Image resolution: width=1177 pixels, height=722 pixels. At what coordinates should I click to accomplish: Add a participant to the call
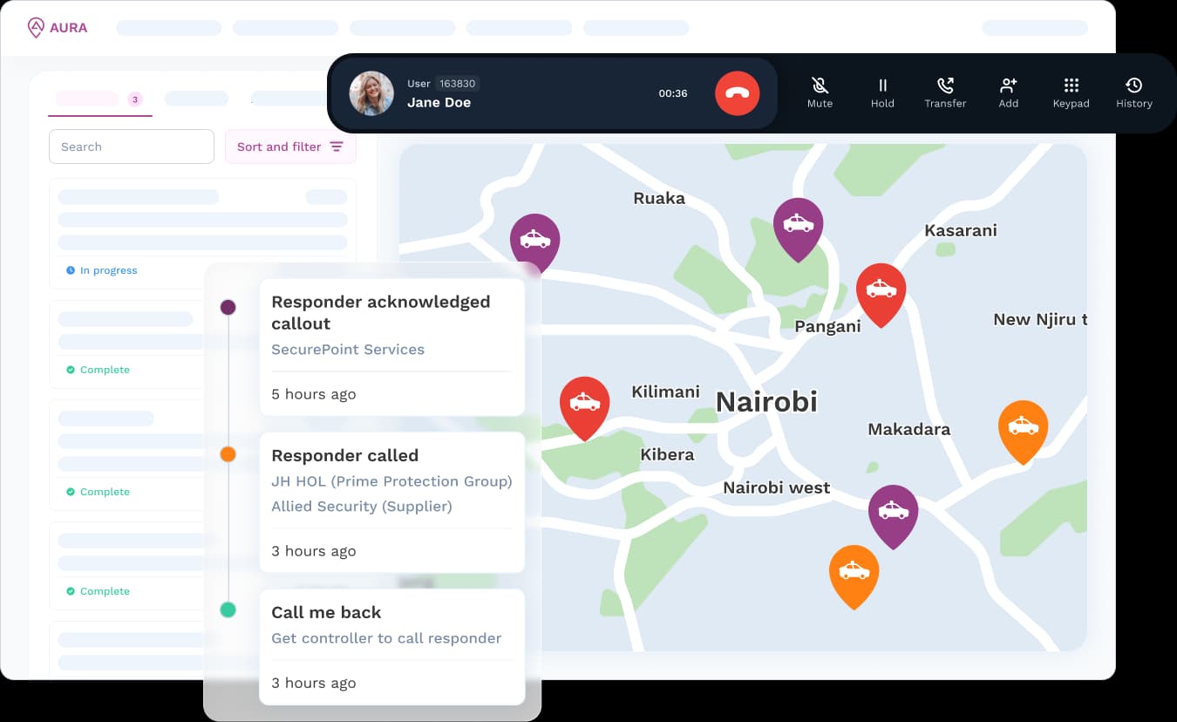pos(1009,92)
